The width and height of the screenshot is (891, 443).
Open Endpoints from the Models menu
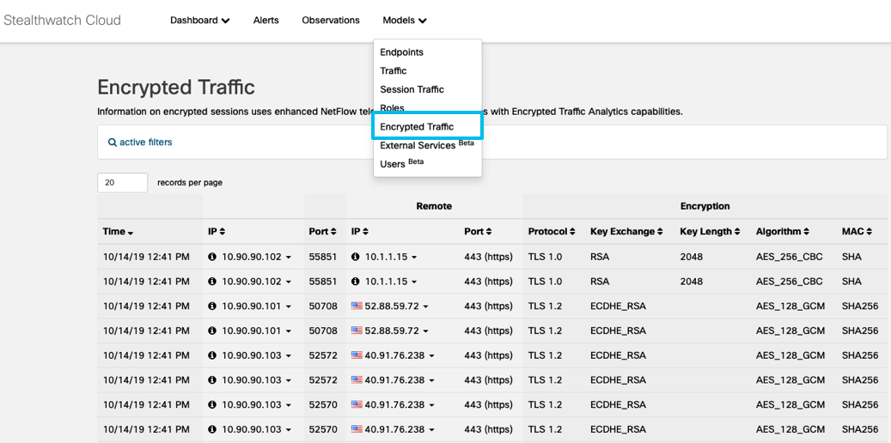tap(401, 52)
